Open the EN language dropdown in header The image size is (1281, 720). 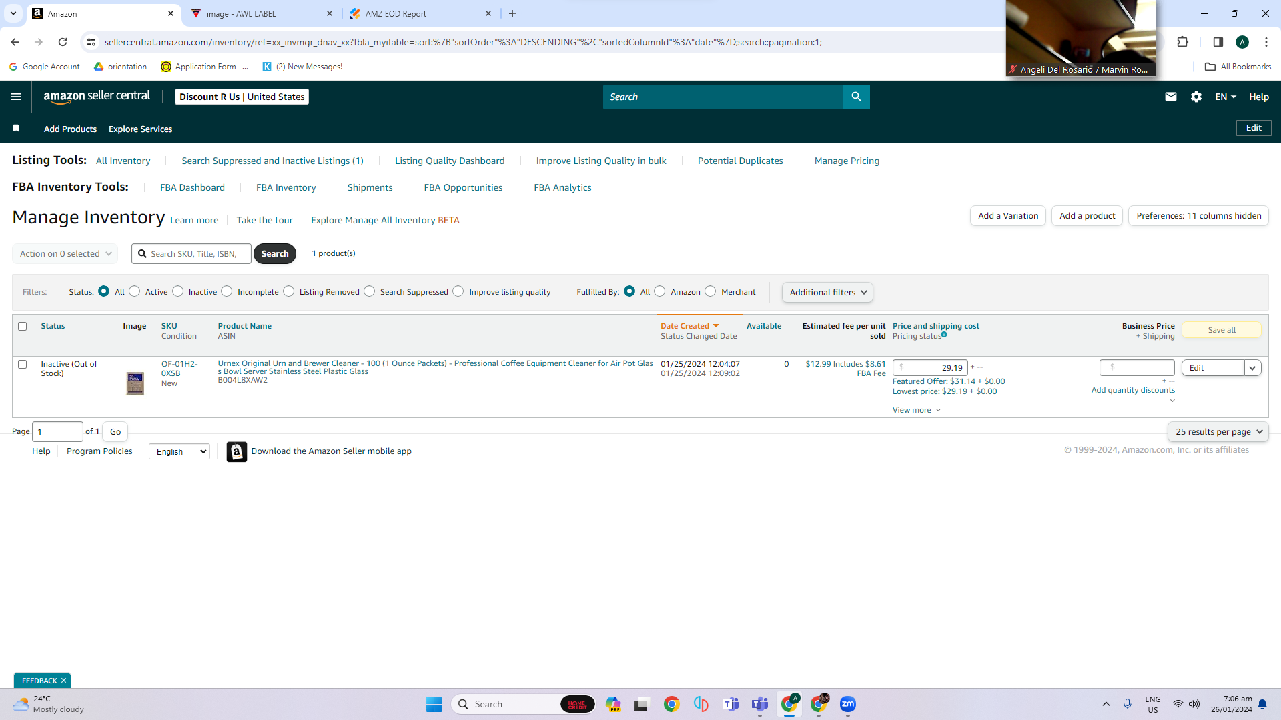(x=1226, y=97)
